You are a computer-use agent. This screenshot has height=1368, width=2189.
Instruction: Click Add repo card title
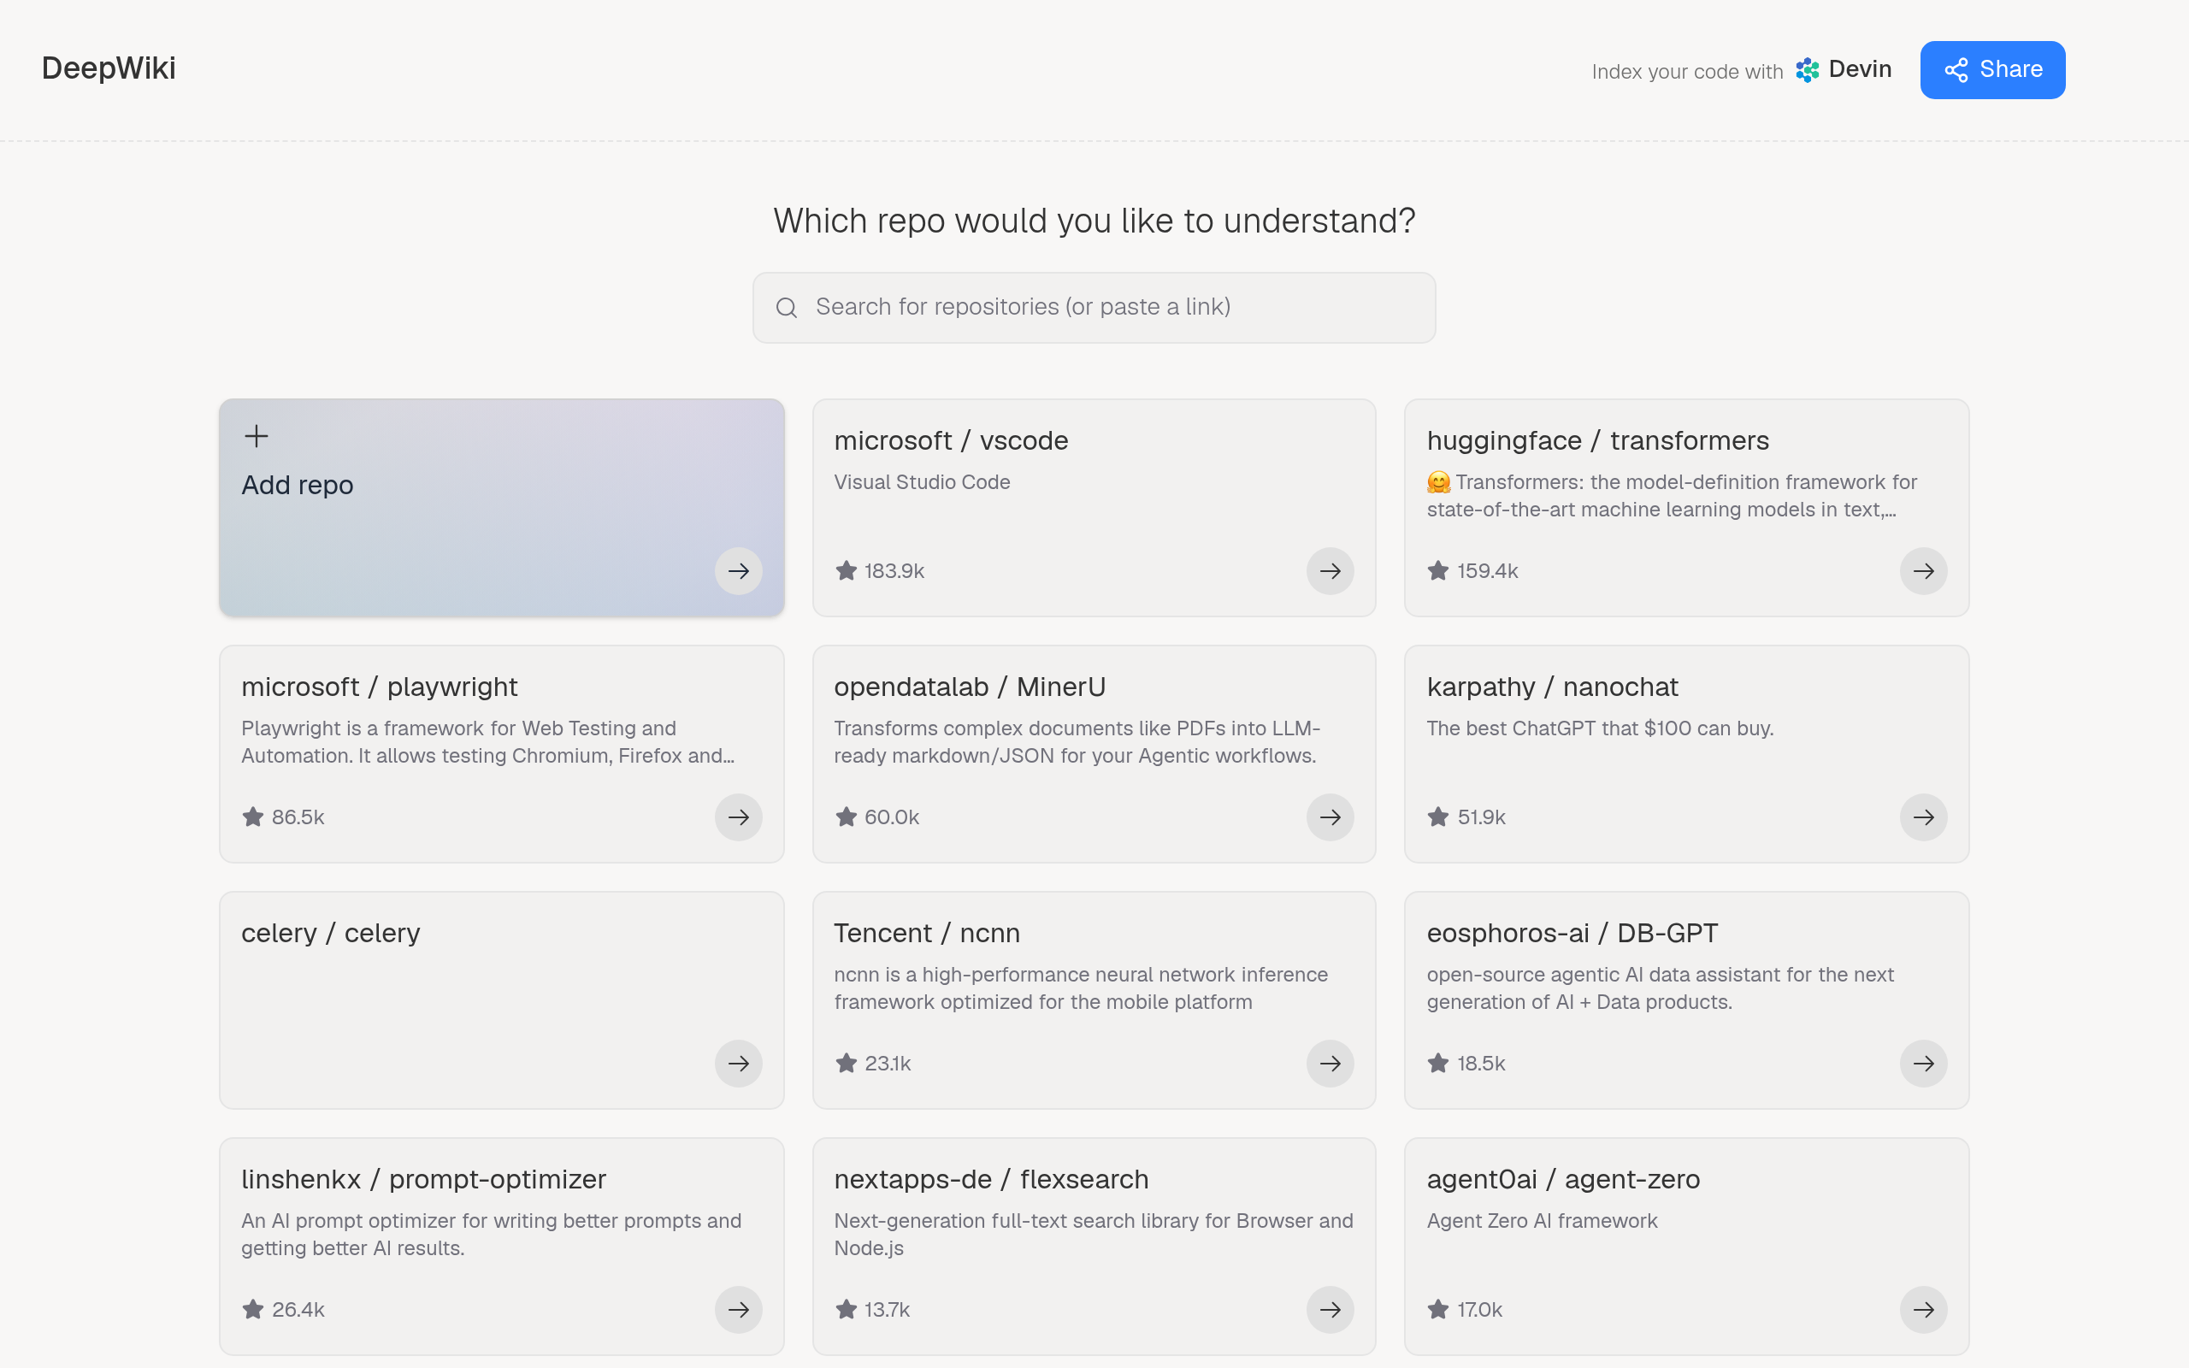click(x=297, y=485)
